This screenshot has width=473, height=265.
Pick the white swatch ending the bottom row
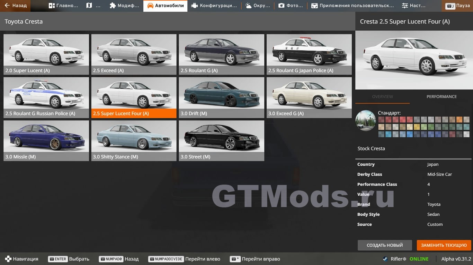466,134
